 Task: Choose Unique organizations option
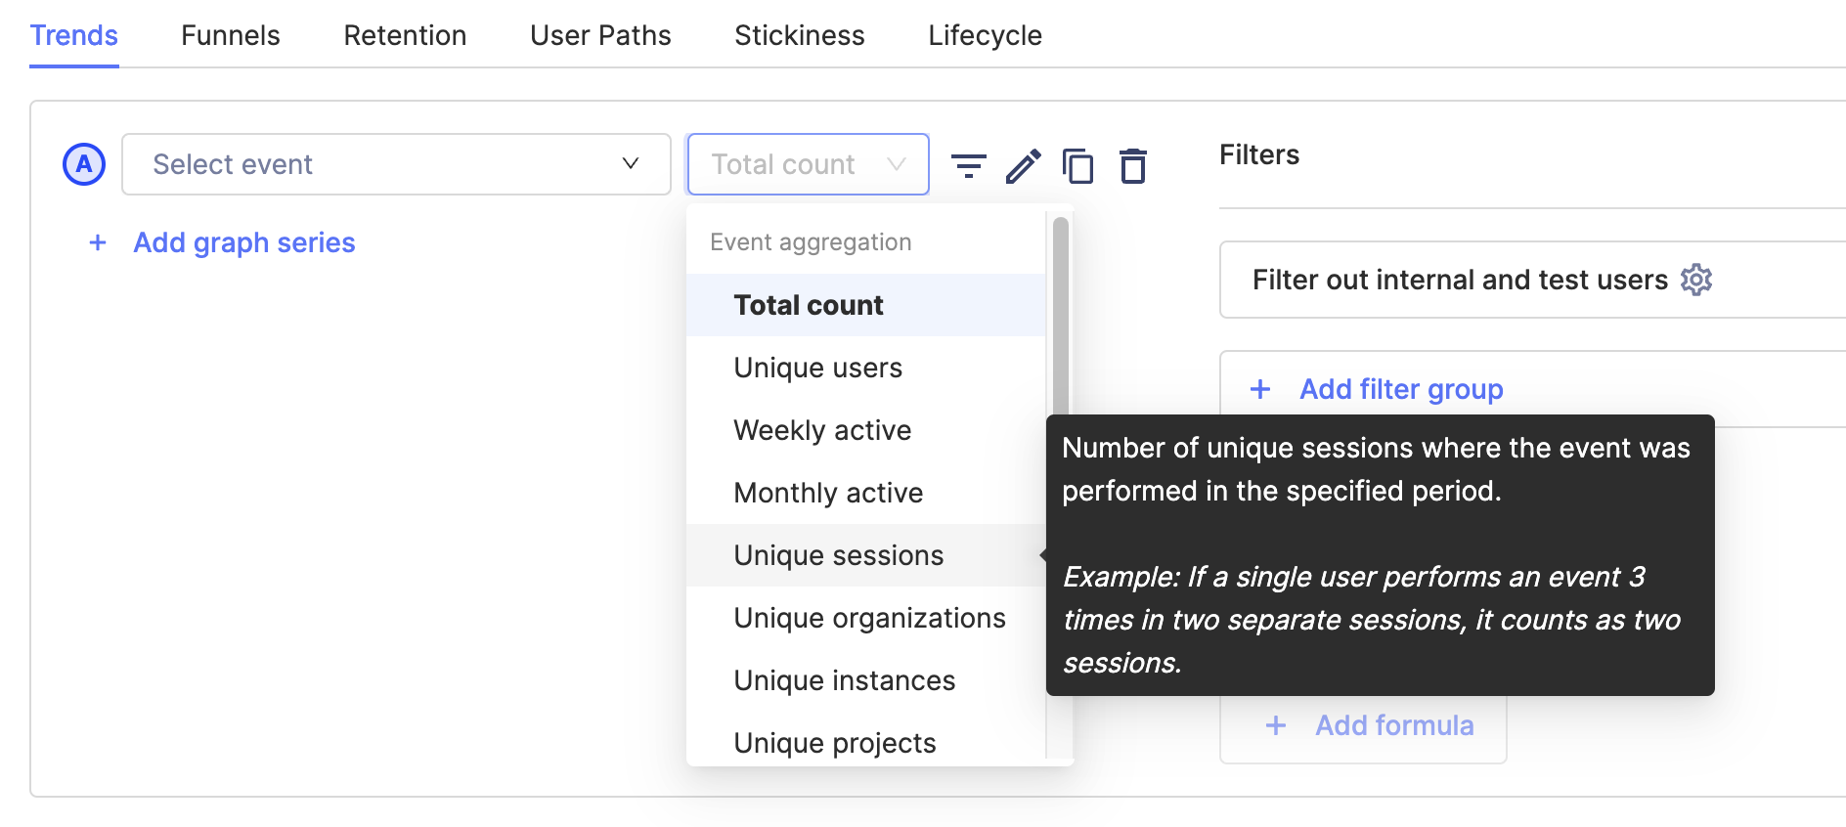tap(868, 618)
